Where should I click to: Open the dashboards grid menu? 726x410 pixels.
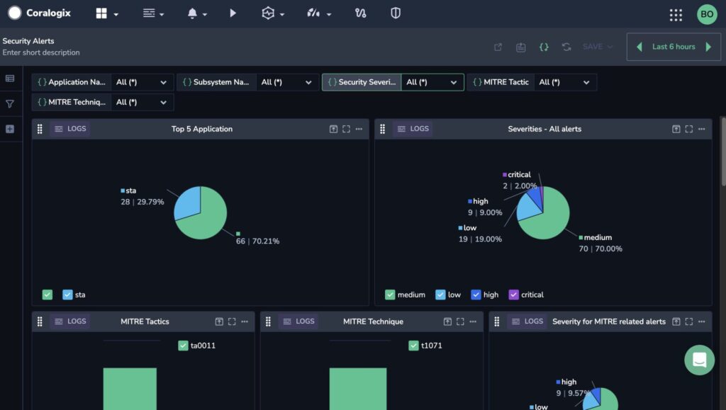pos(107,13)
